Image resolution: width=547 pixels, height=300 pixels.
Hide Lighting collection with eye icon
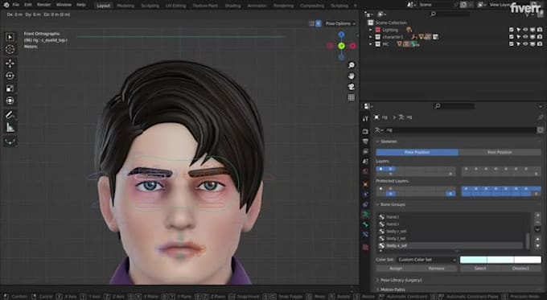(525, 30)
